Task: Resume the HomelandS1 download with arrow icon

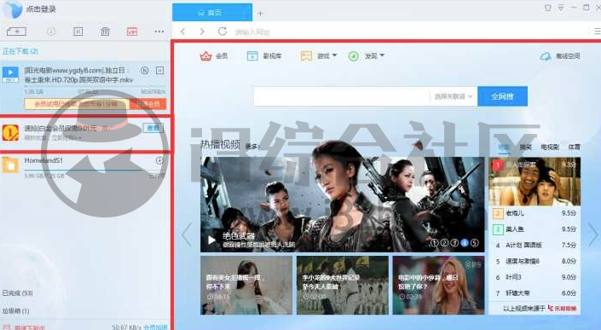Action: point(159,160)
